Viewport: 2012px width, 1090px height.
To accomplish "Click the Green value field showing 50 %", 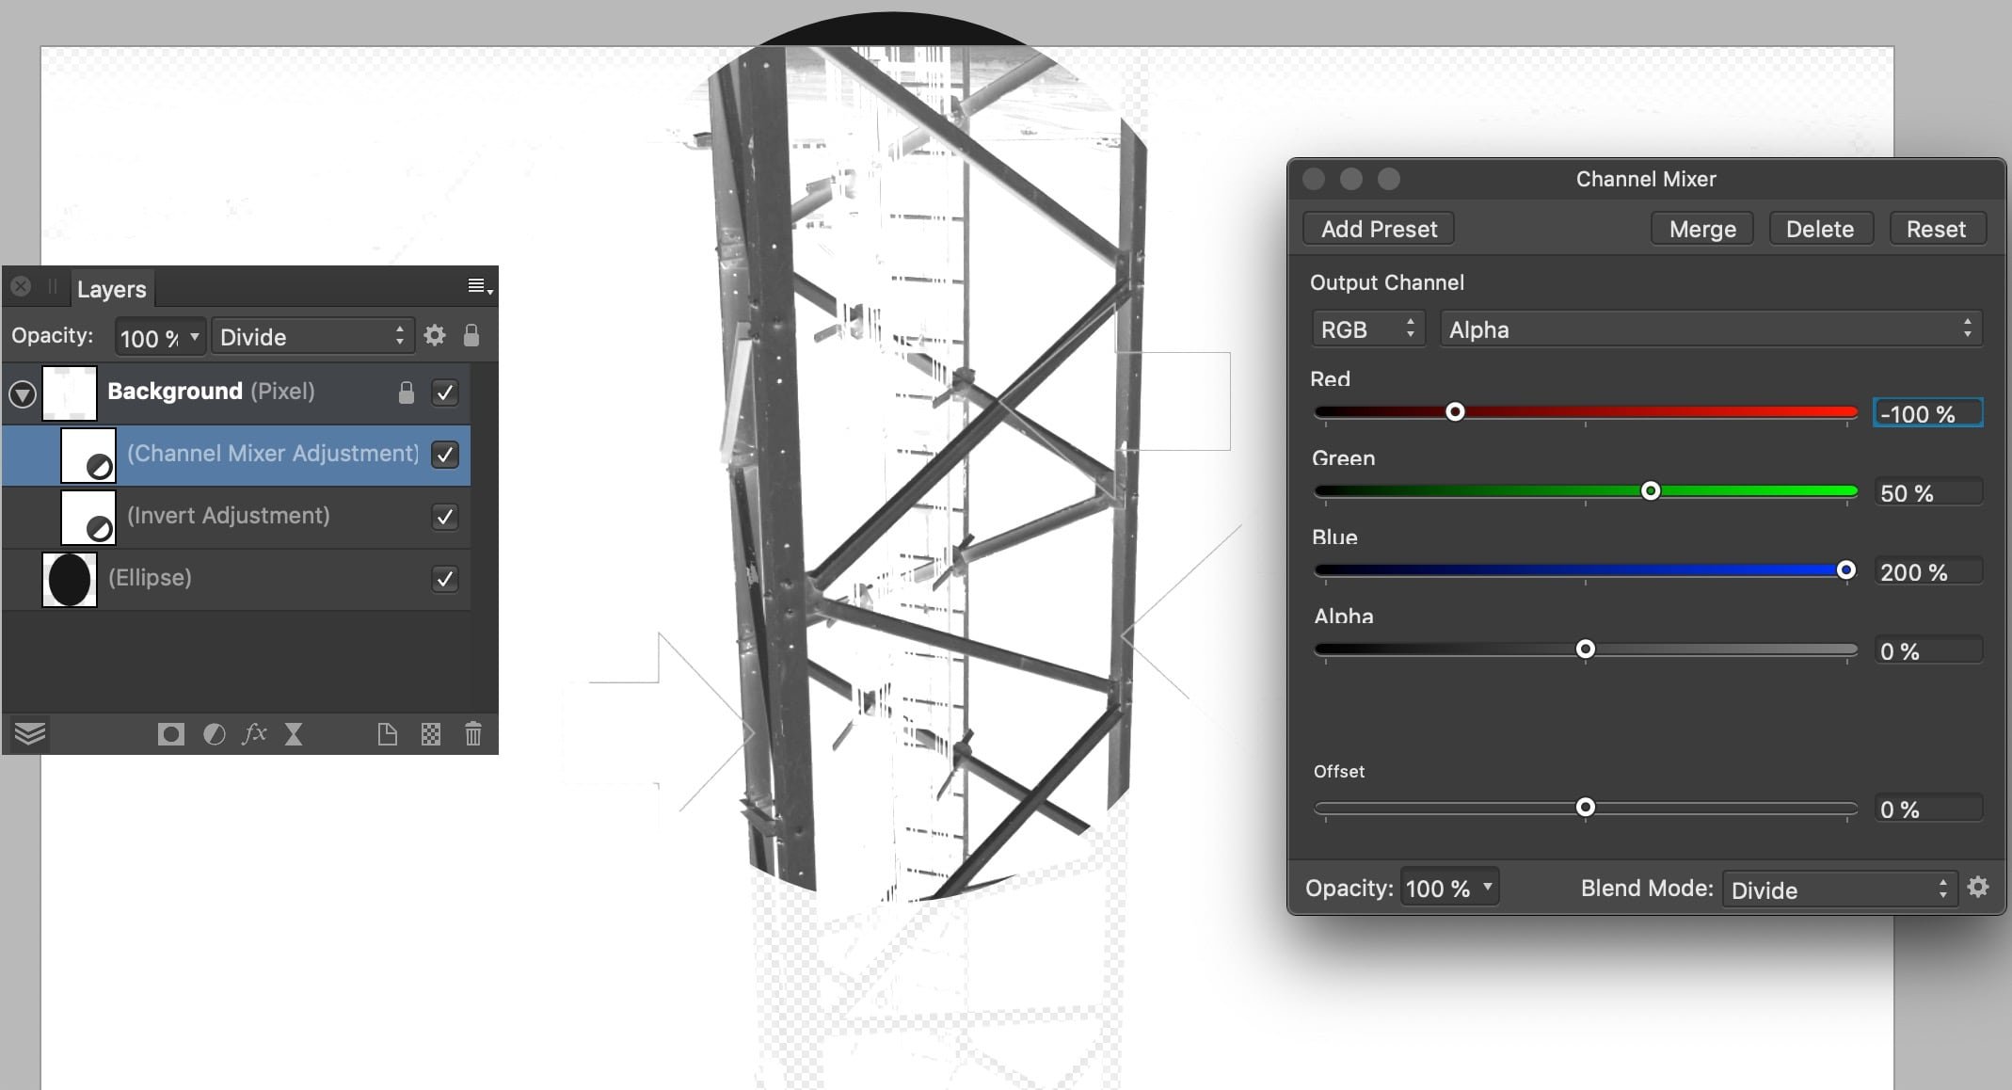I will [x=1927, y=492].
